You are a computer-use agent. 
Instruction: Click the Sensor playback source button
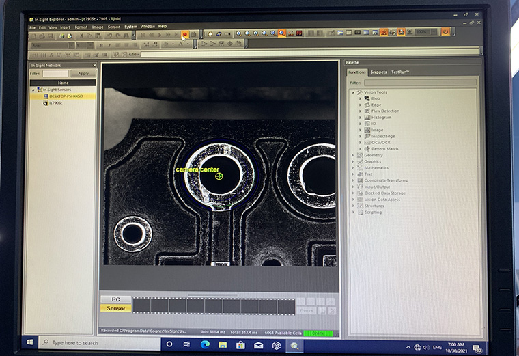tap(116, 308)
